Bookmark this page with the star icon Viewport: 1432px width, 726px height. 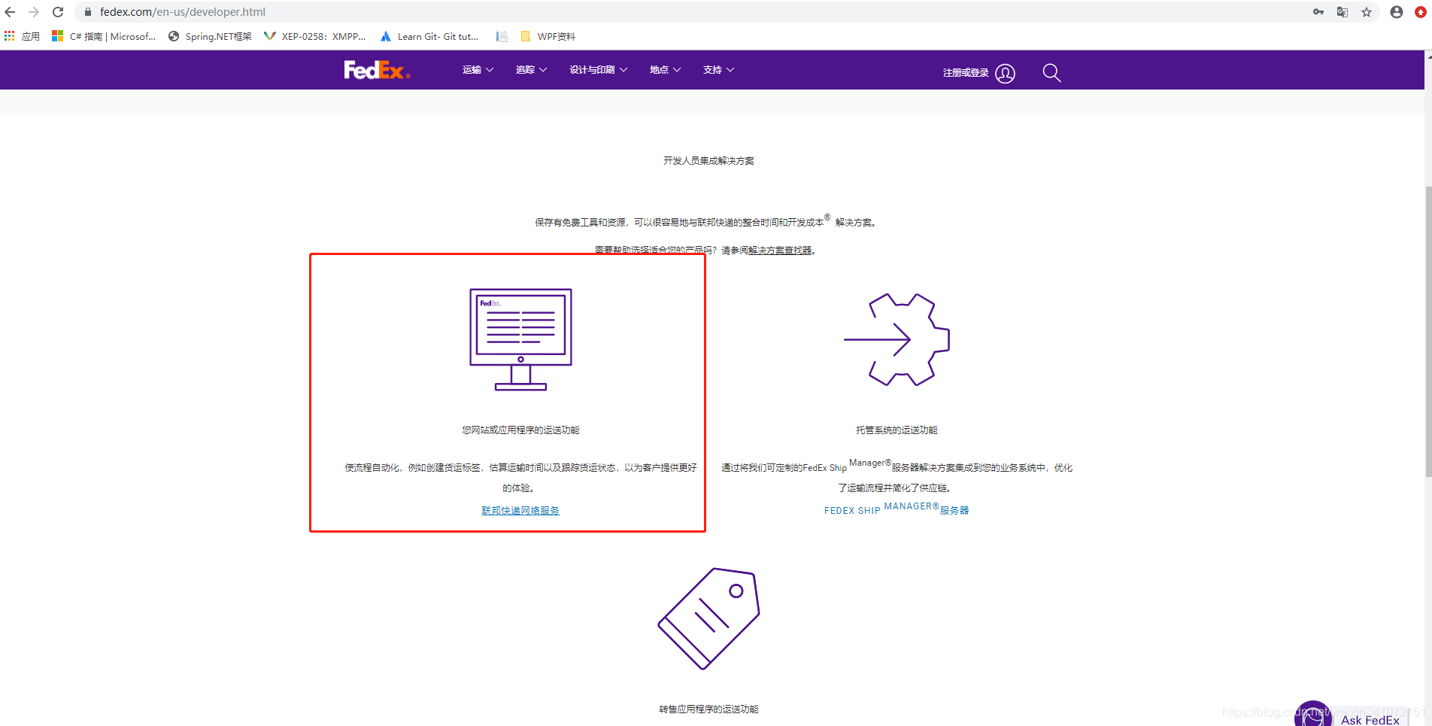(x=1367, y=12)
